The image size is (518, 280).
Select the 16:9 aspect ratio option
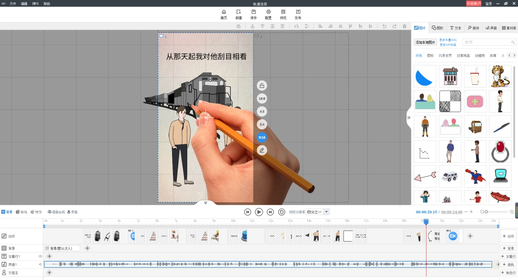pos(262,99)
